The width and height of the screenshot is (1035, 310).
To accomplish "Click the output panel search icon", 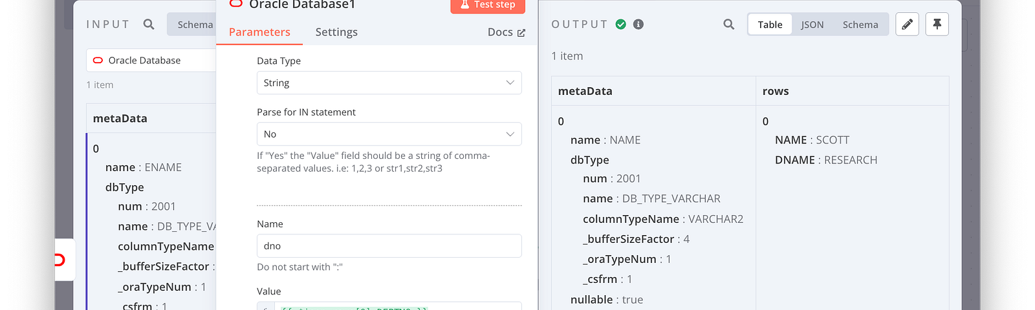I will click(x=729, y=25).
